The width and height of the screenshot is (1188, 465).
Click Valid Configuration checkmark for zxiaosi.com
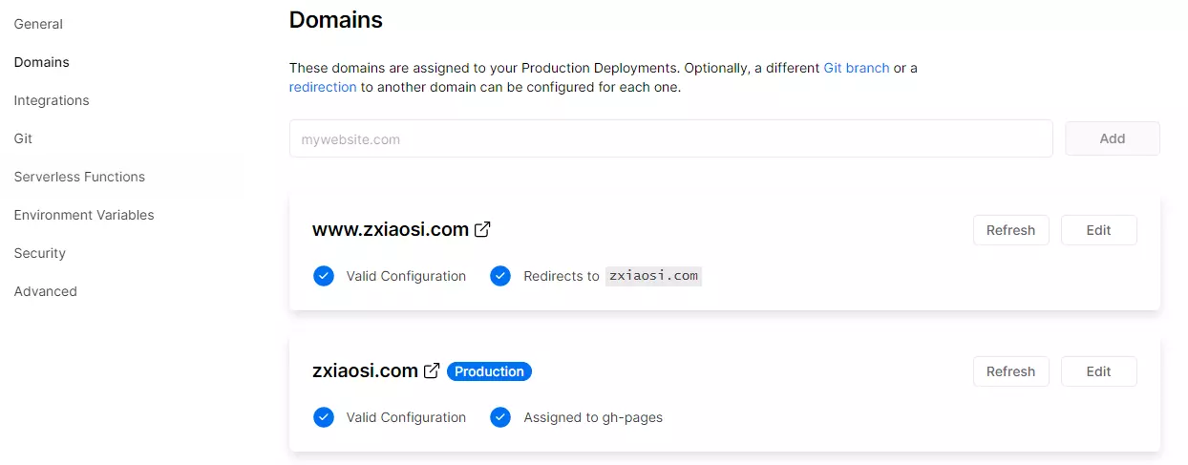[x=324, y=417]
